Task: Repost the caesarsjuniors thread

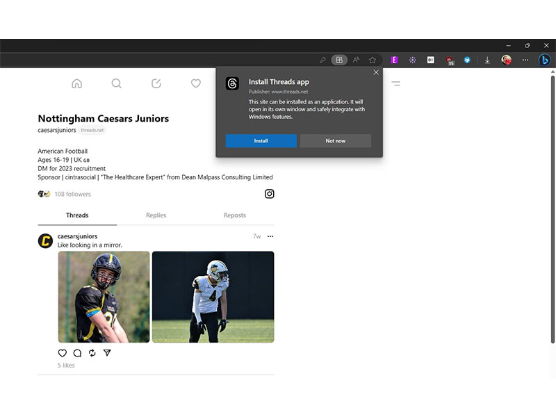Action: click(x=92, y=353)
